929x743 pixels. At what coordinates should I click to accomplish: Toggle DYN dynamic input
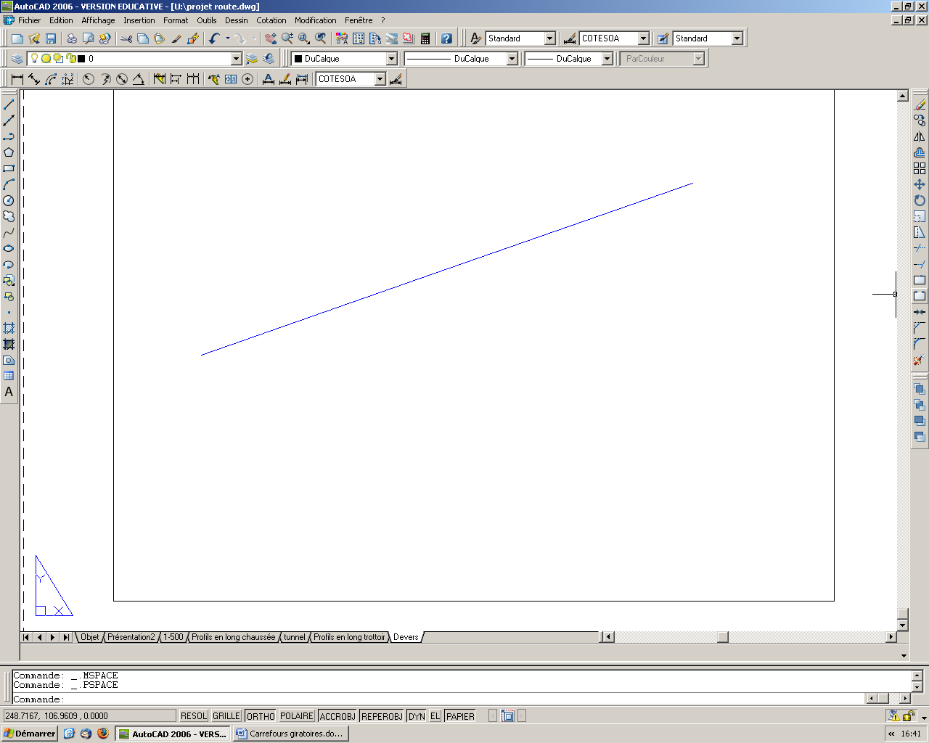click(417, 716)
